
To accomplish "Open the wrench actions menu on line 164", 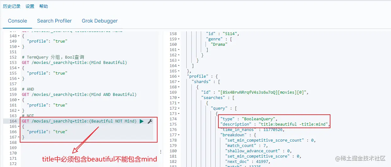I will pos(150,121).
